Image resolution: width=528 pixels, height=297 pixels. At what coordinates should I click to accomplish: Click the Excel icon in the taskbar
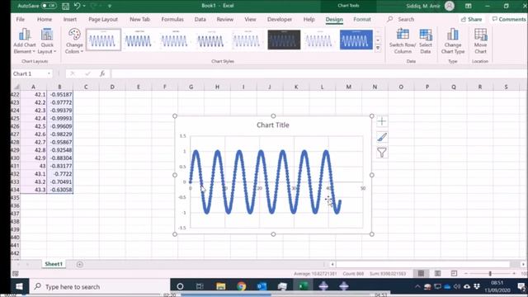(x=303, y=286)
